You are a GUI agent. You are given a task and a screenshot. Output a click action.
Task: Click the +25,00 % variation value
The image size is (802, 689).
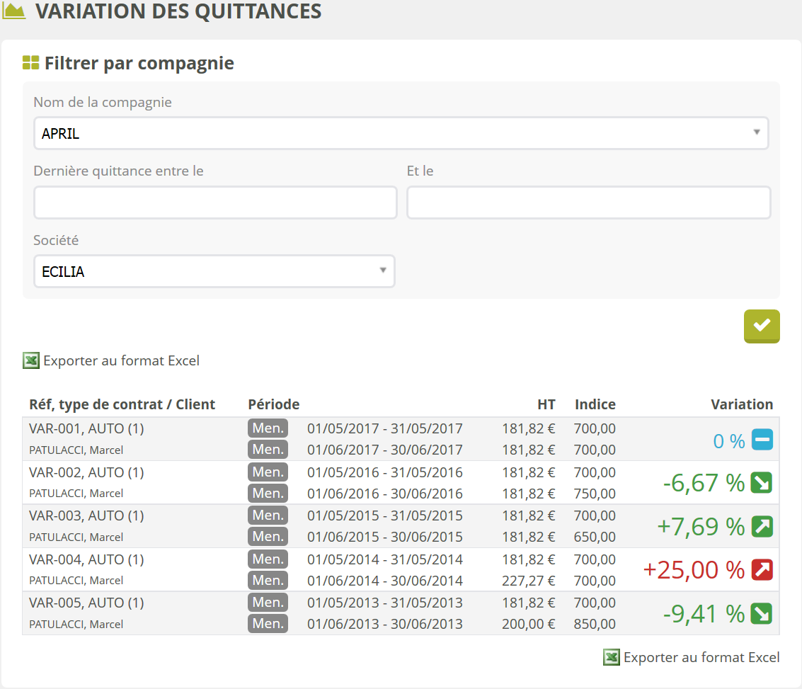pyautogui.click(x=693, y=569)
